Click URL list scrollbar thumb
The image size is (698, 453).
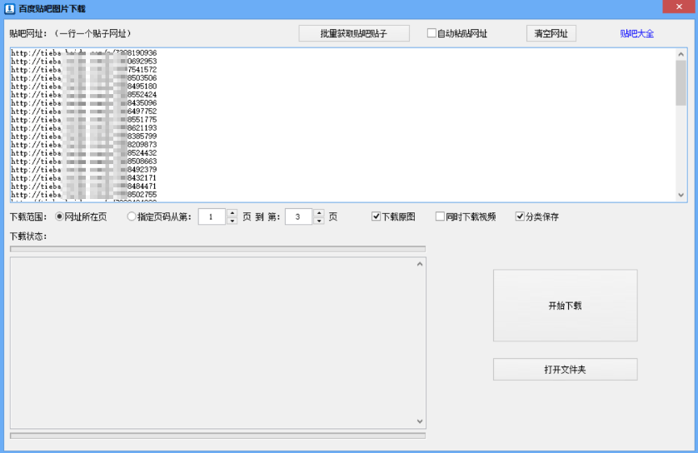click(681, 82)
